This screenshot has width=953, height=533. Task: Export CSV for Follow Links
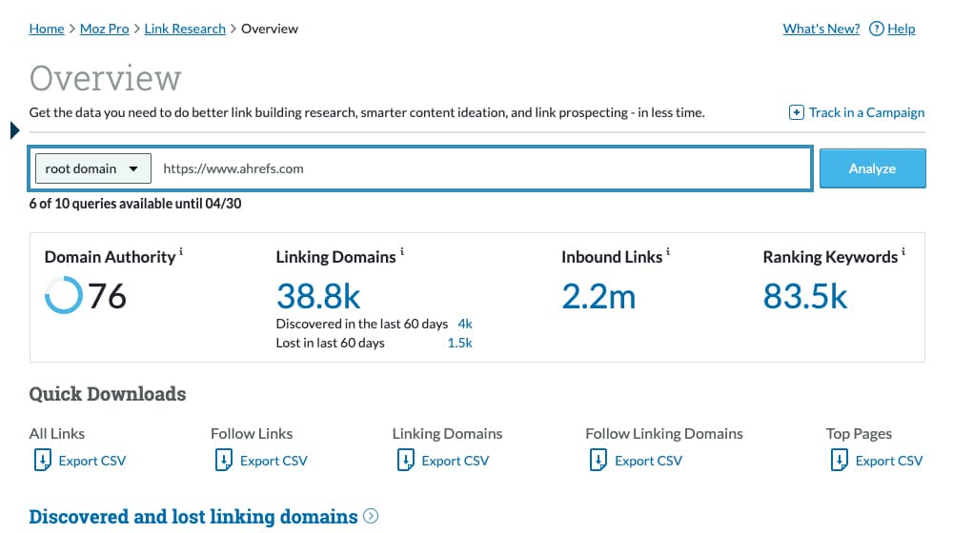(x=274, y=461)
